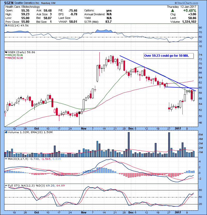Click the Oct label on price chart axis

click(36, 129)
